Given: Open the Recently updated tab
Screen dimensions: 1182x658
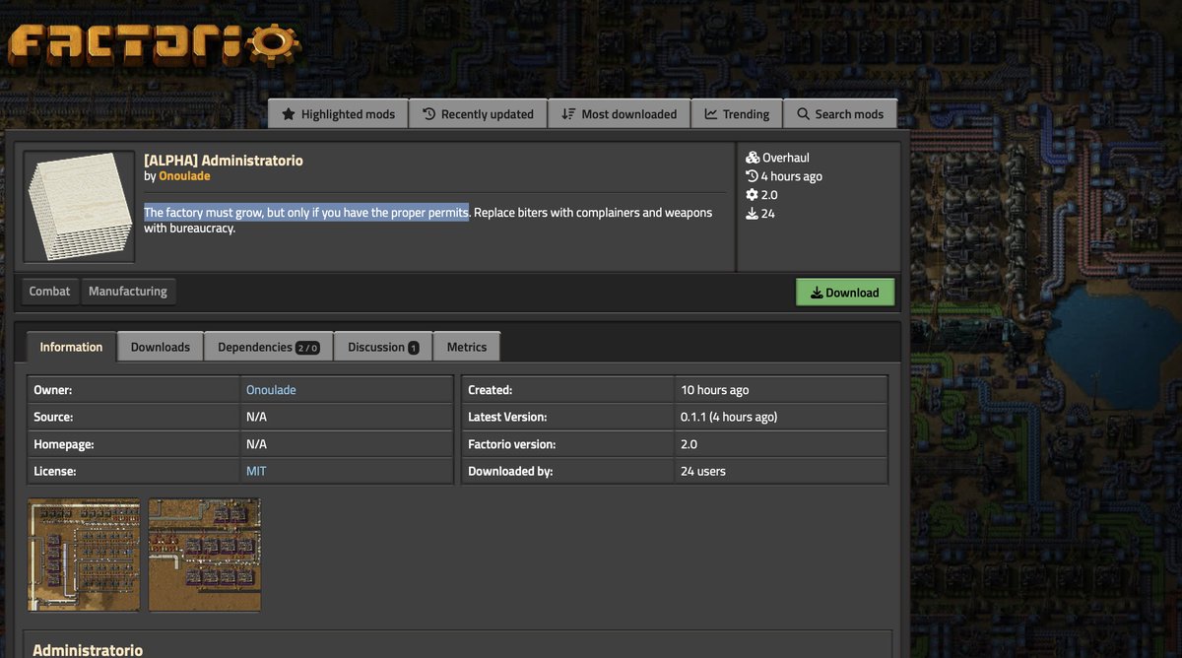Looking at the screenshot, I should click(478, 114).
